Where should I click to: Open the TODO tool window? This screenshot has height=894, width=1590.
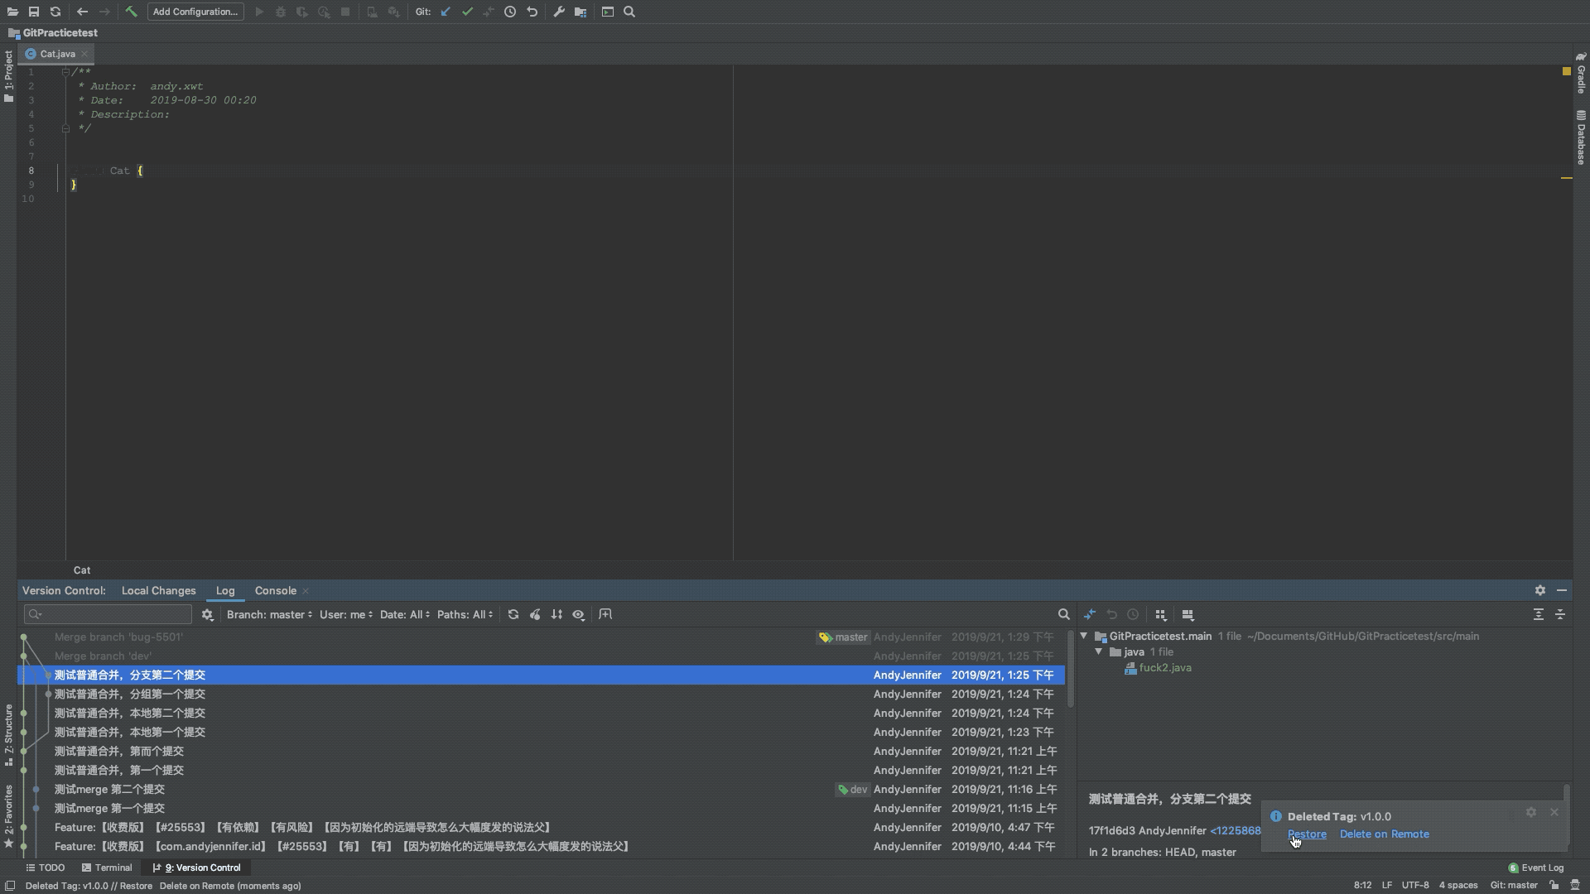(46, 868)
